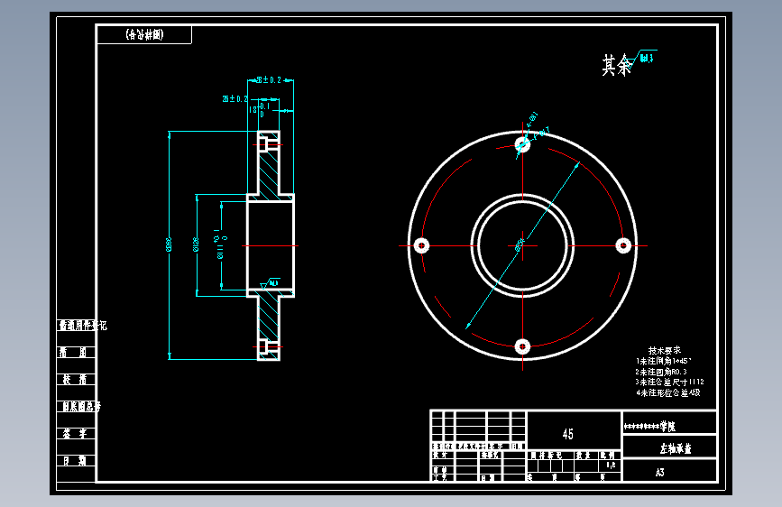The width and height of the screenshot is (782, 507).
Task: Select the outermost vertical diameter dimension text
Action: point(169,244)
